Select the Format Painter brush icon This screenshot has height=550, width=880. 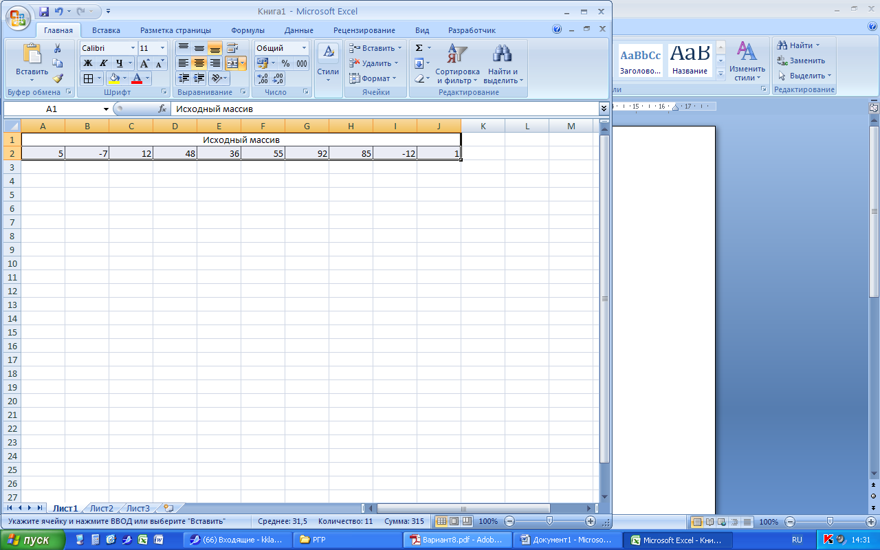click(58, 78)
